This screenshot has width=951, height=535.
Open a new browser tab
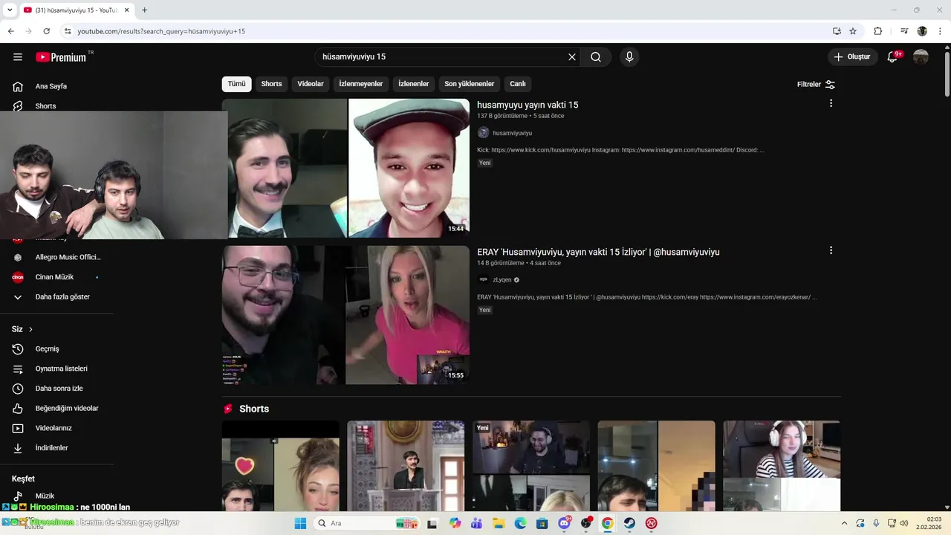coord(144,10)
